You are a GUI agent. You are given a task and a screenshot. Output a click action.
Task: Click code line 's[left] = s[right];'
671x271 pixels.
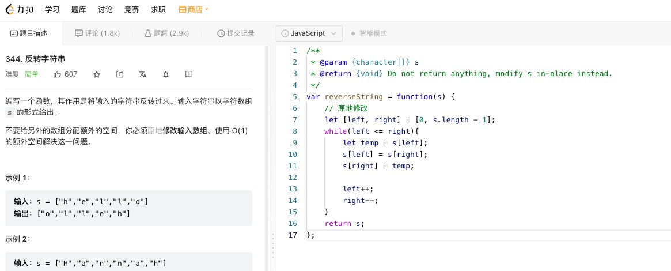coord(385,155)
